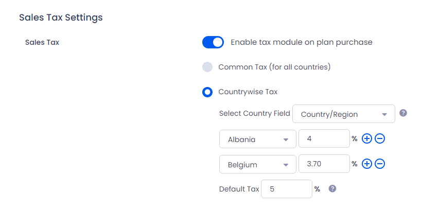
Task: Click the 'Countrywise Tax' label text
Action: pyautogui.click(x=248, y=92)
